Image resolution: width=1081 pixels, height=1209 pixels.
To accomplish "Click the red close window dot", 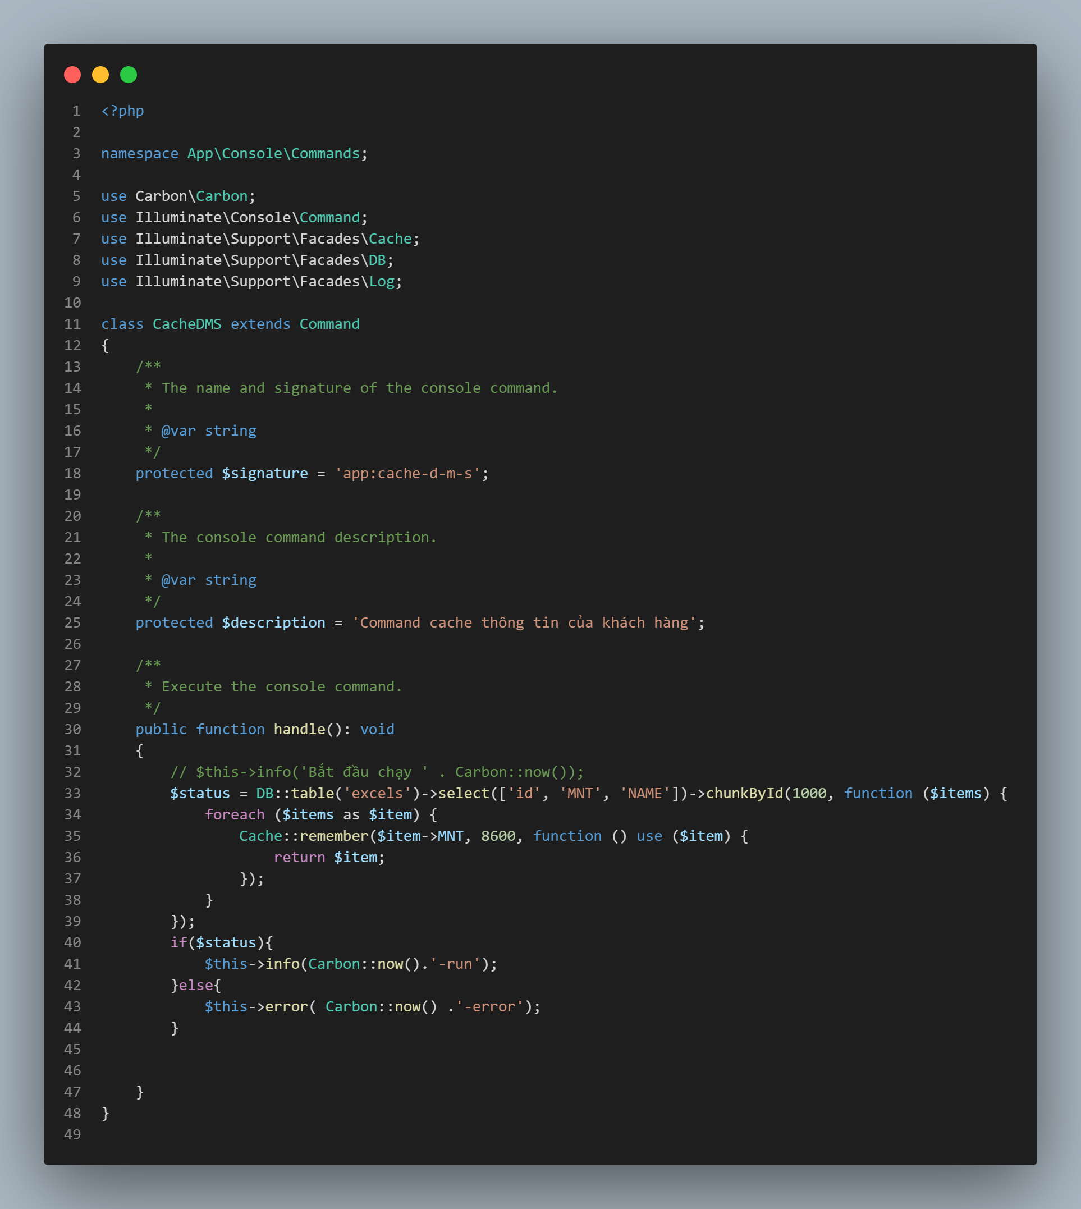I will coord(72,75).
